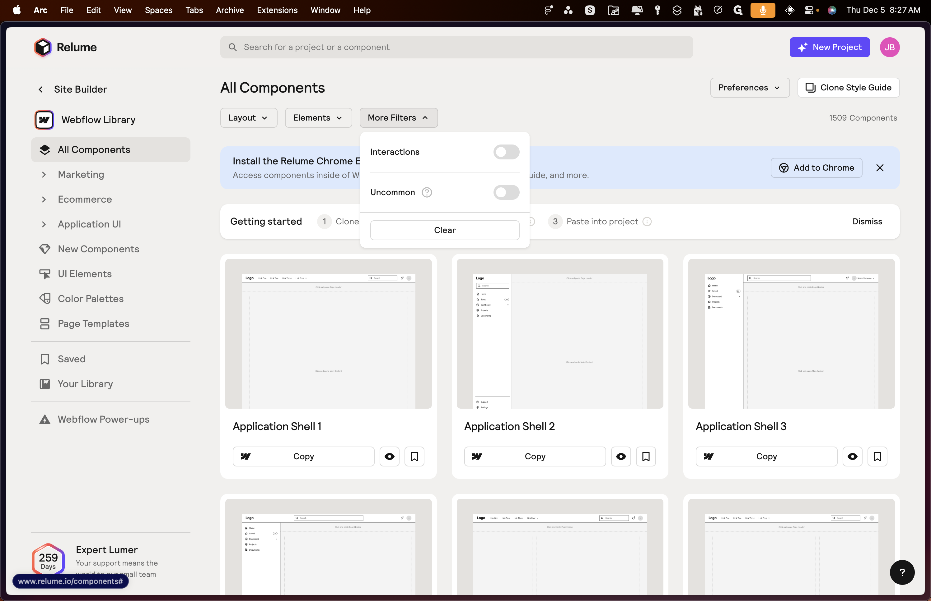Image resolution: width=931 pixels, height=601 pixels.
Task: Open the Help menu in the menu bar
Action: [362, 10]
